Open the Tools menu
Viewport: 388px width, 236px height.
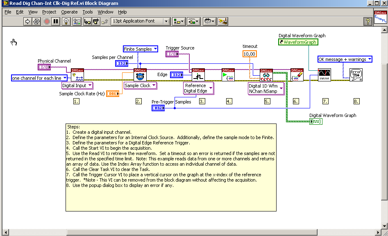(x=88, y=12)
